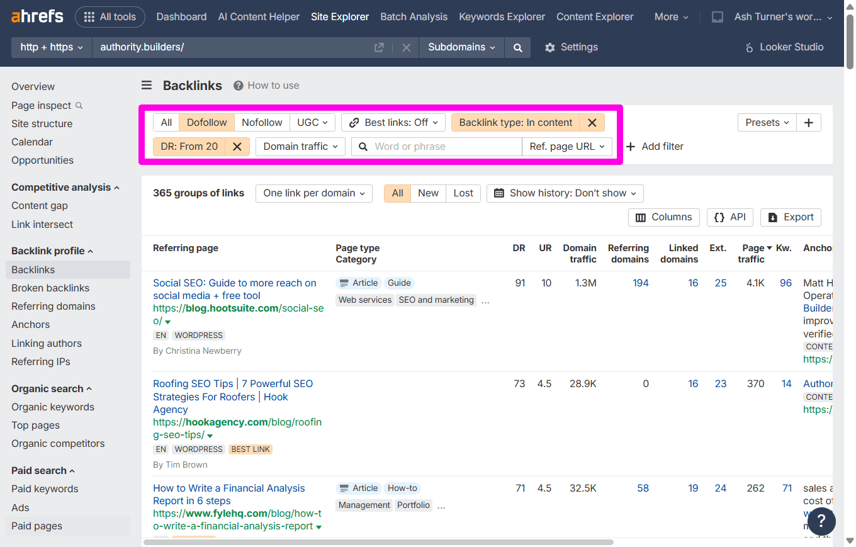Open Settings with the gear icon
856x547 pixels.
(572, 47)
